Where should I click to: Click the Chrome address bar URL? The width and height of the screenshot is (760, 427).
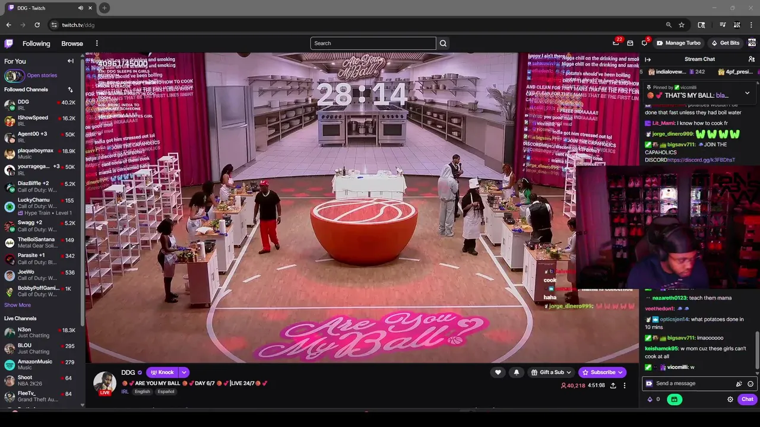coord(78,25)
